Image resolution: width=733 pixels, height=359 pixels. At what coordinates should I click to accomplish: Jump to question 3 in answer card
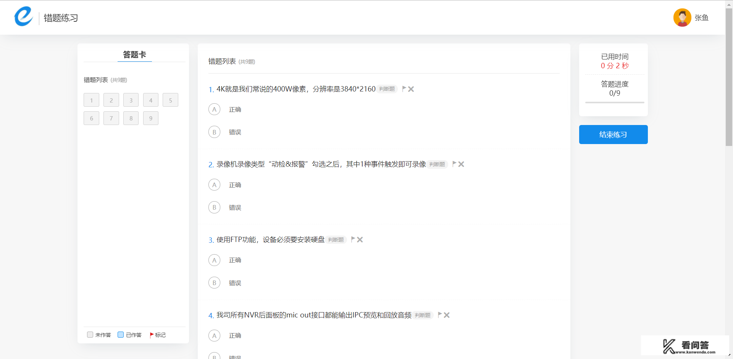(131, 100)
